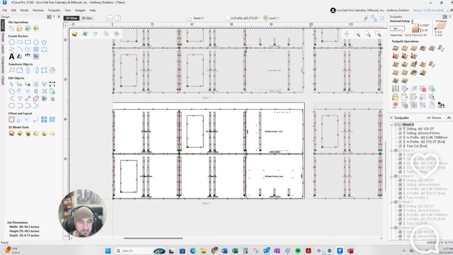453x255 pixels.
Task: Open the Machine menu
Action: (38, 10)
